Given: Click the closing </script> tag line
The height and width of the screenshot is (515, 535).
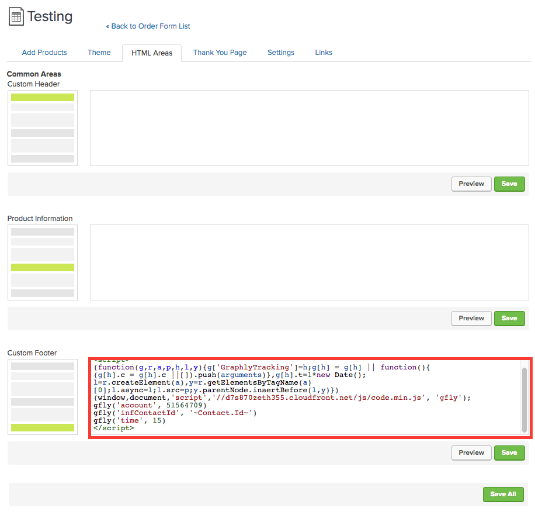Looking at the screenshot, I should coord(114,428).
